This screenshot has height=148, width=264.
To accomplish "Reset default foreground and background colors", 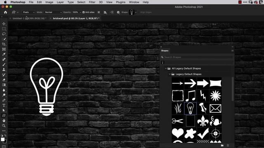I will pyautogui.click(x=2, y=135).
